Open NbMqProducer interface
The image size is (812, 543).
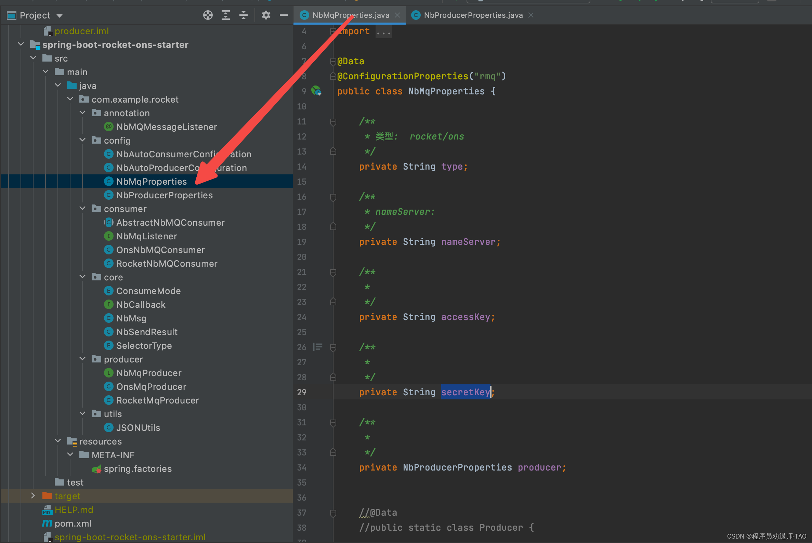coord(148,373)
